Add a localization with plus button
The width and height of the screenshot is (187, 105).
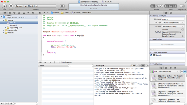[151, 50]
